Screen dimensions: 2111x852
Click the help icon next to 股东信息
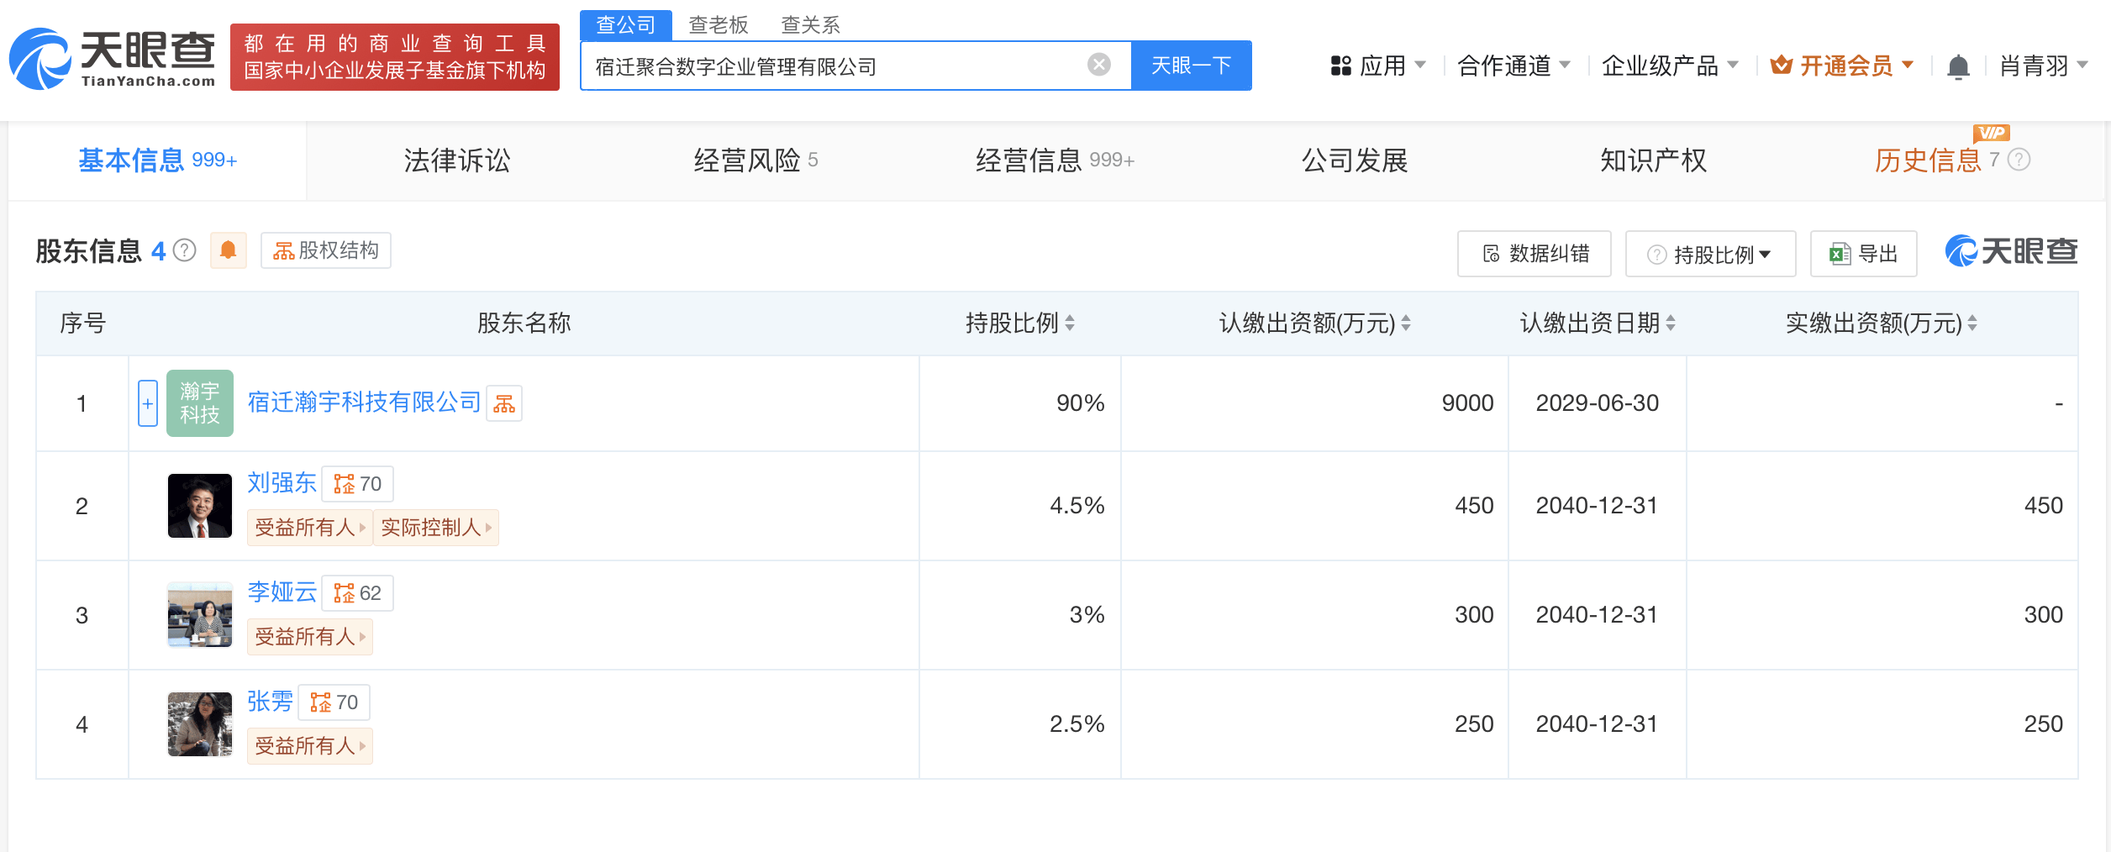pos(184,250)
